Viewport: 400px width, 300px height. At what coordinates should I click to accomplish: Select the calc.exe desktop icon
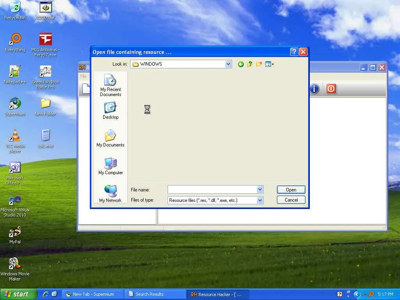tap(45, 139)
